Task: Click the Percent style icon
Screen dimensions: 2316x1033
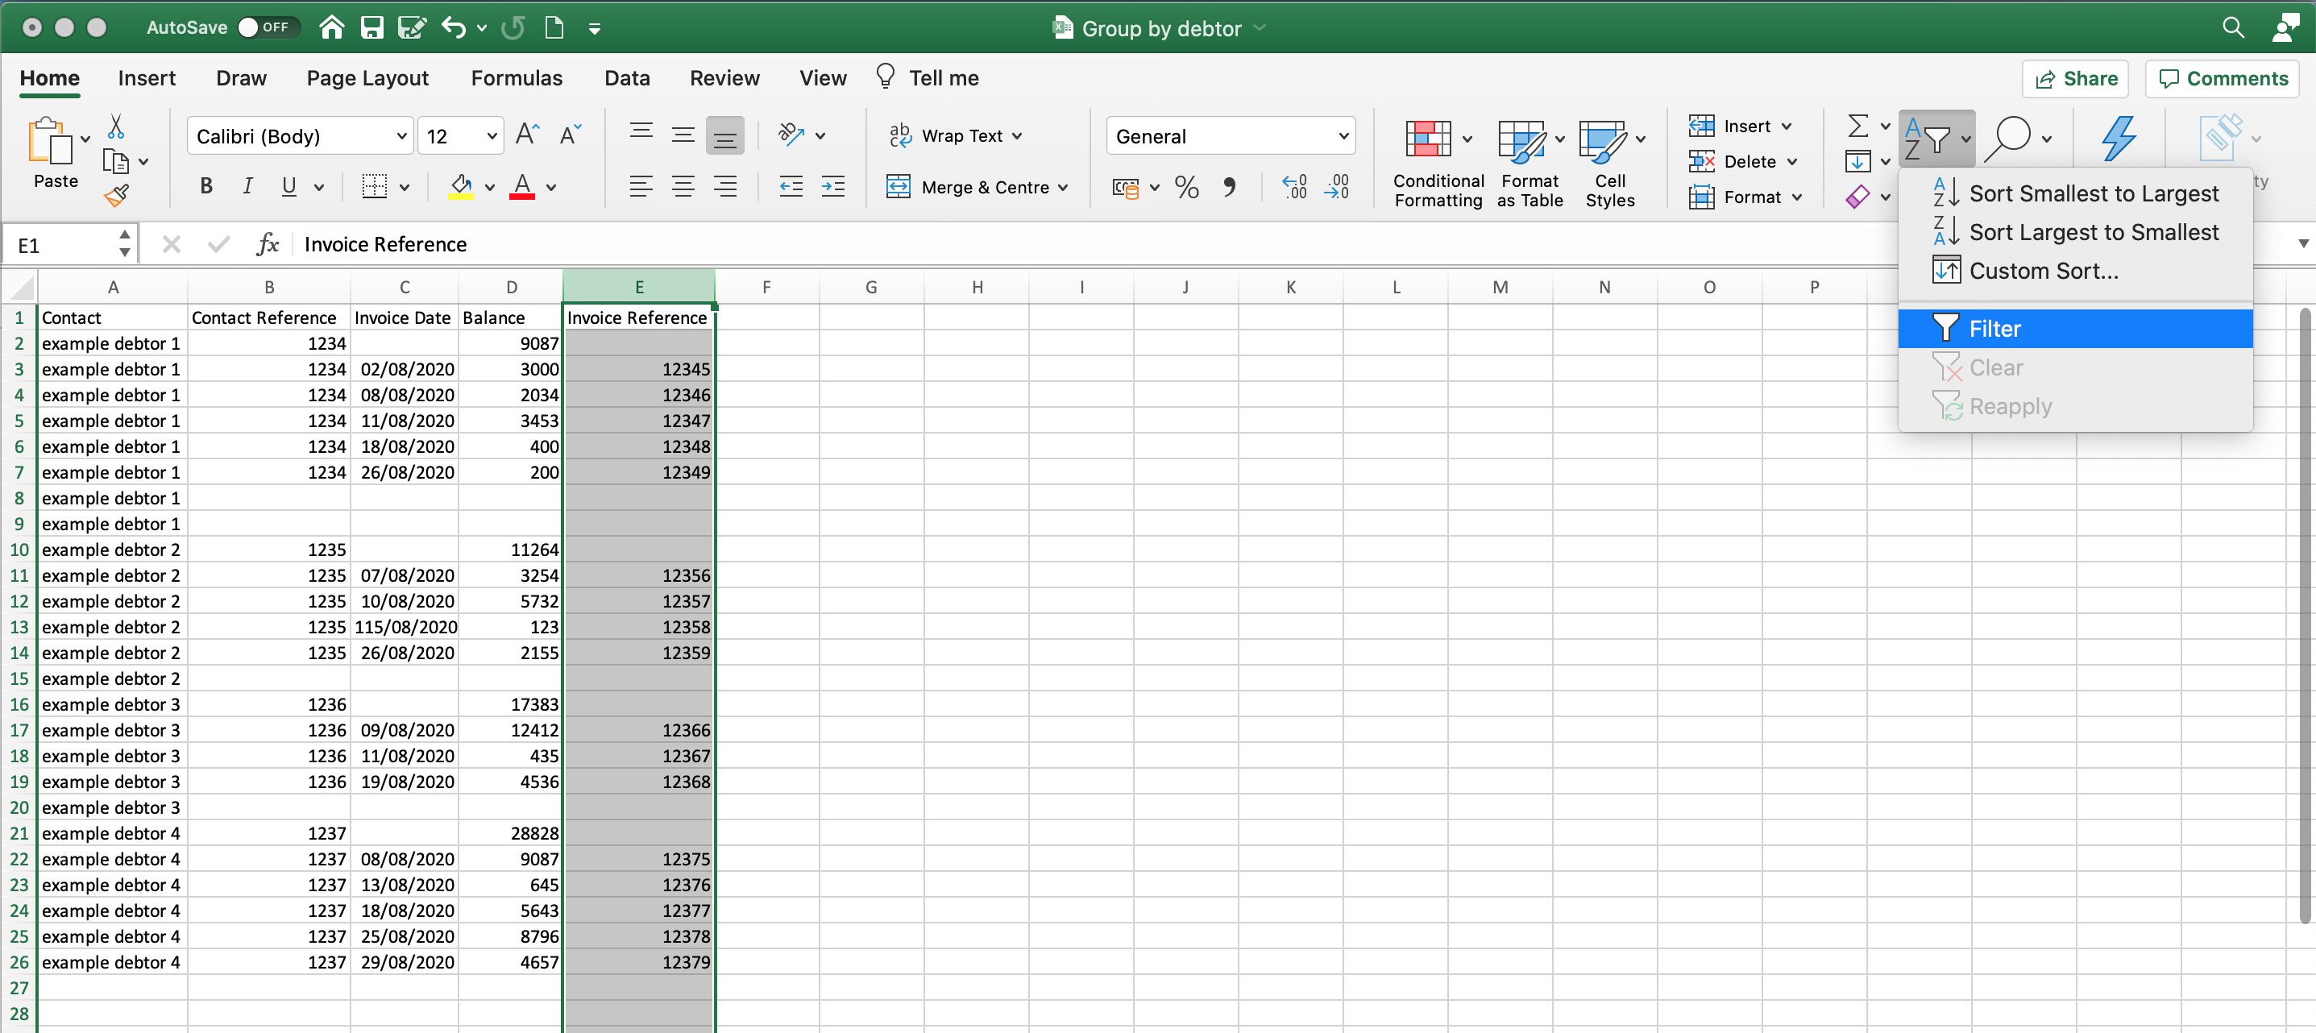Action: click(1186, 187)
